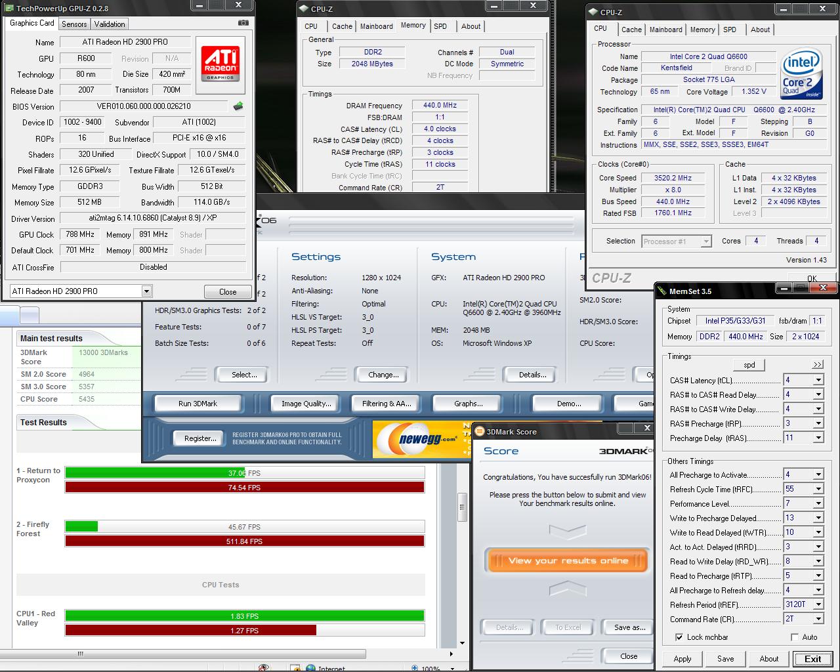The image size is (840, 672).
Task: Open the RAS# Precharge (tRP) dropdown
Action: point(818,423)
